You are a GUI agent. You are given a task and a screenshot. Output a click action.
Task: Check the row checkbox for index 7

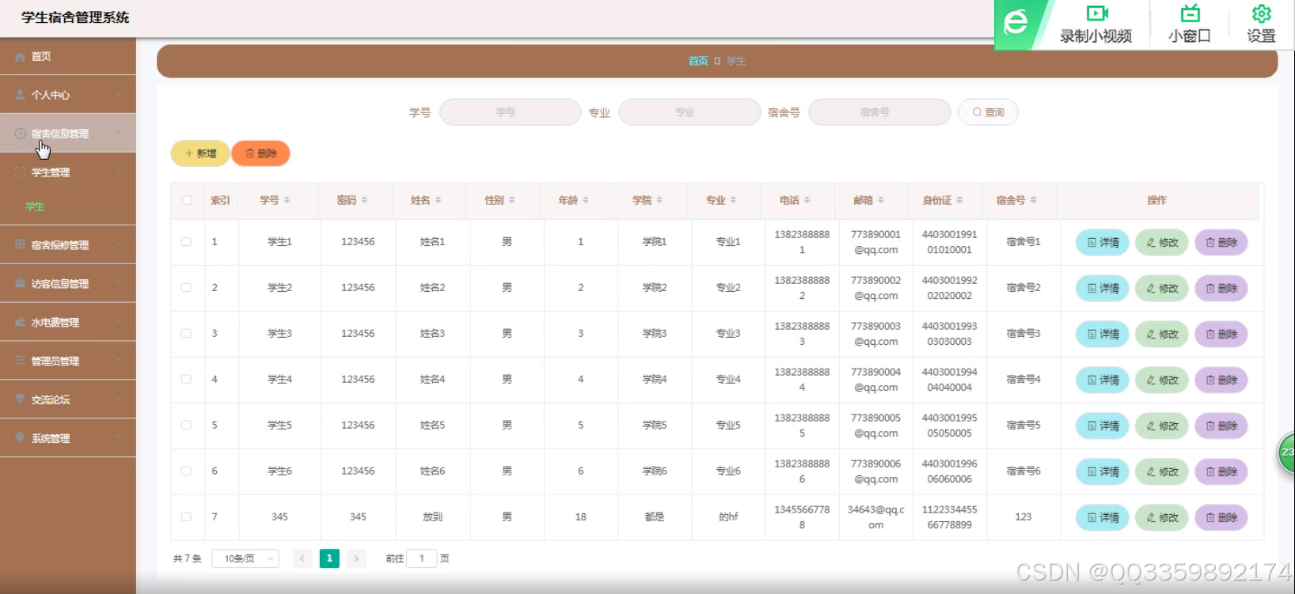coord(186,516)
